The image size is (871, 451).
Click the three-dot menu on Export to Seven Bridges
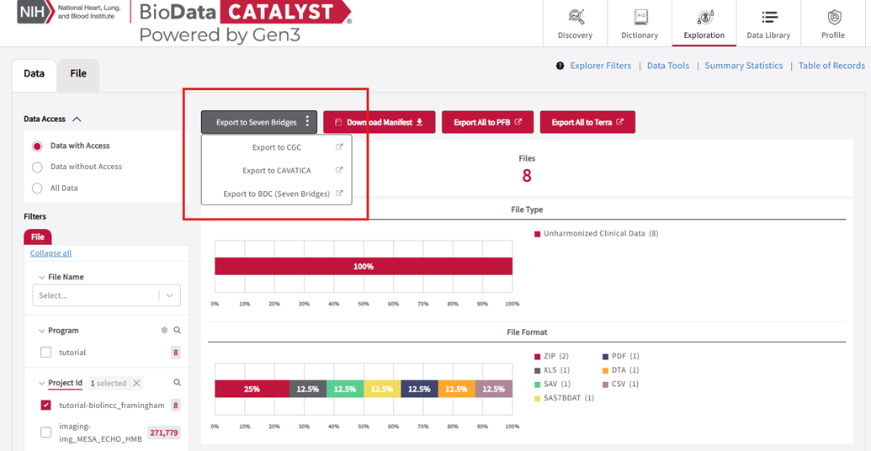(308, 122)
